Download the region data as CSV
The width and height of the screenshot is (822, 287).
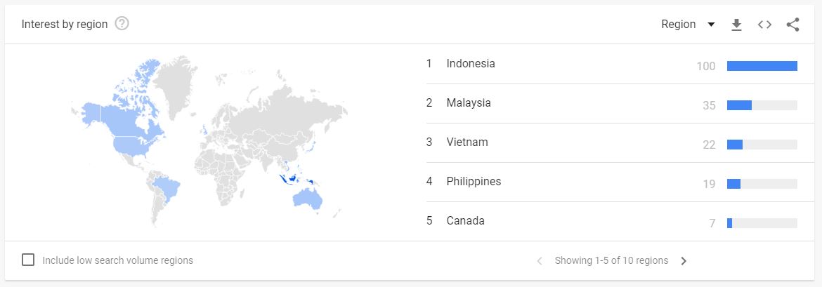pos(736,25)
